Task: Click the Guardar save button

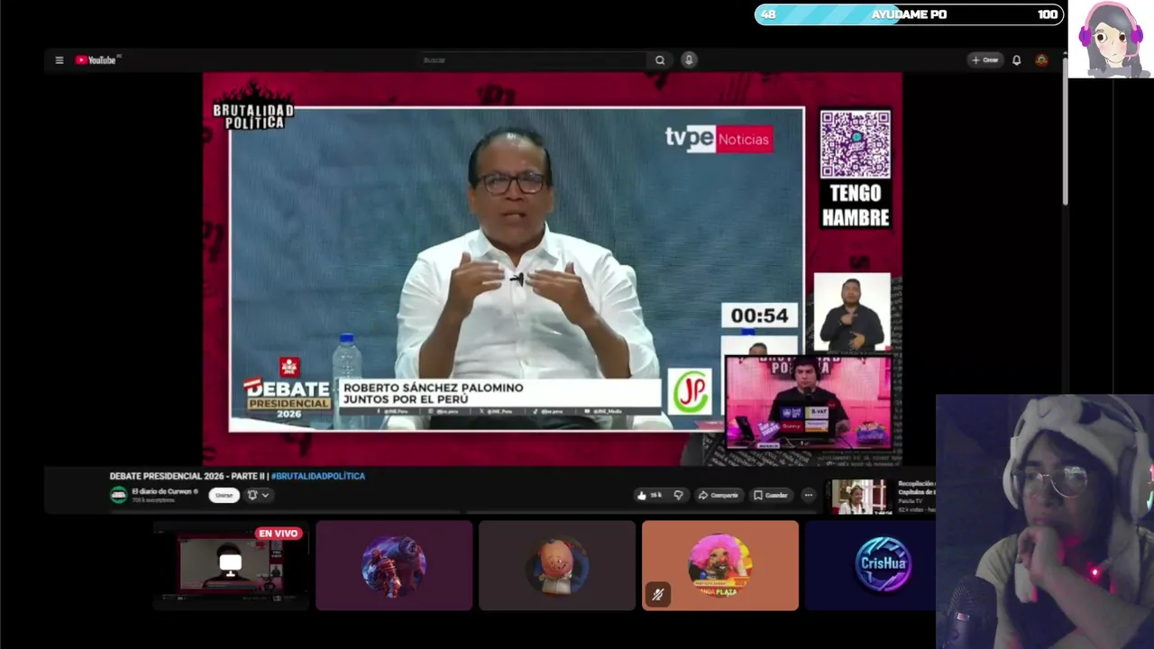Action: [x=771, y=495]
